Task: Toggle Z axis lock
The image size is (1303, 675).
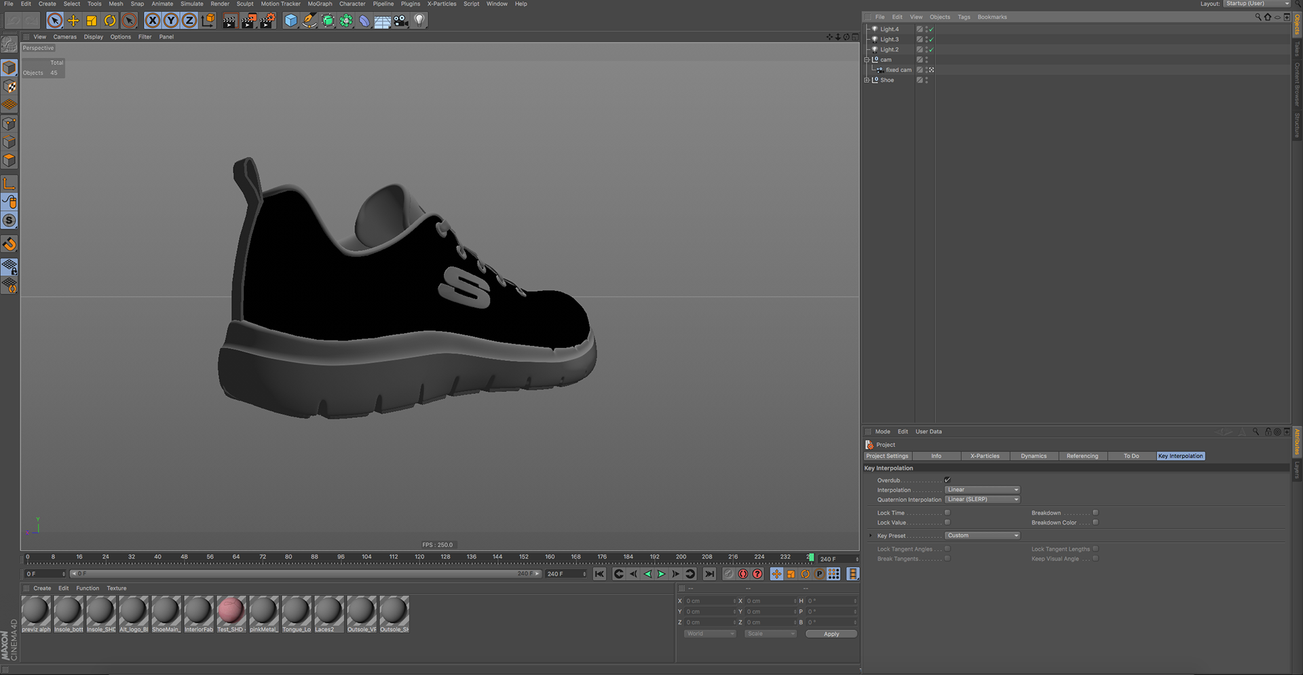Action: 189,20
